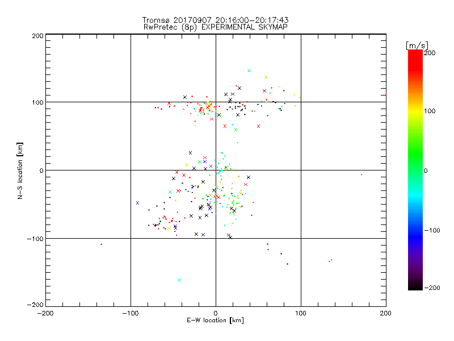Click the N-S axis tick label '0'

click(x=41, y=170)
